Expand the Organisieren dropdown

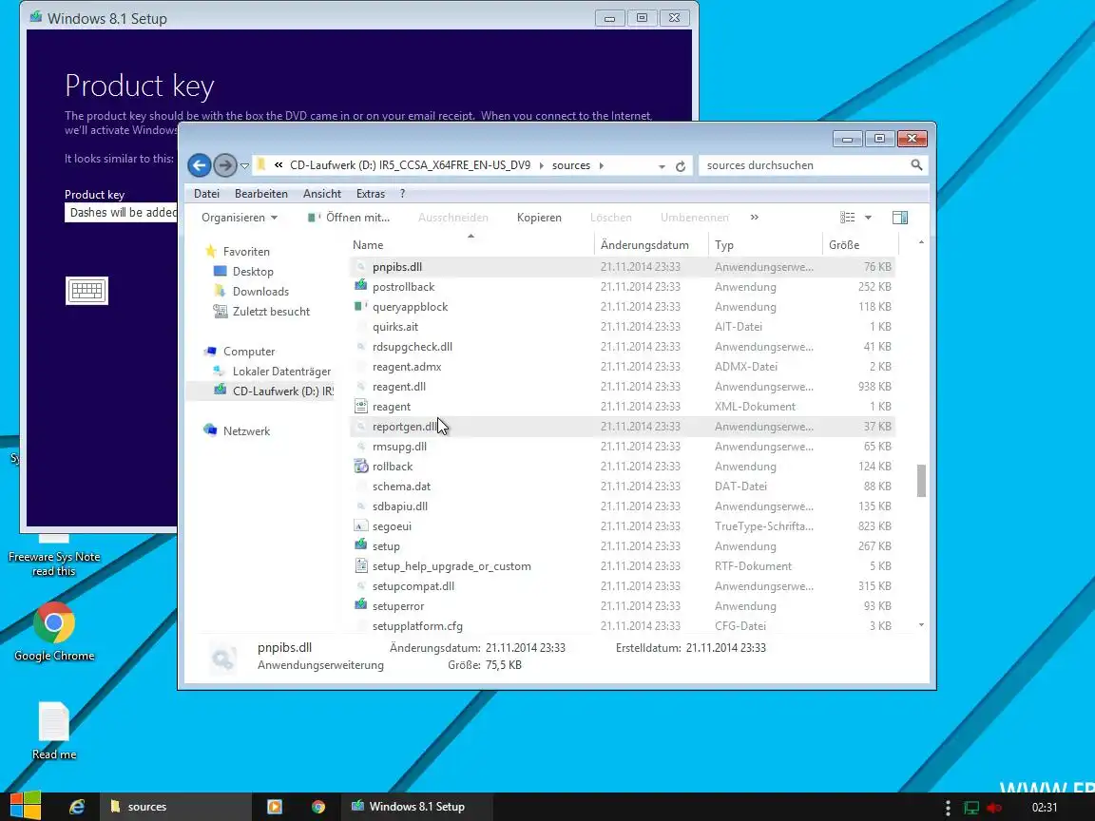tap(240, 218)
